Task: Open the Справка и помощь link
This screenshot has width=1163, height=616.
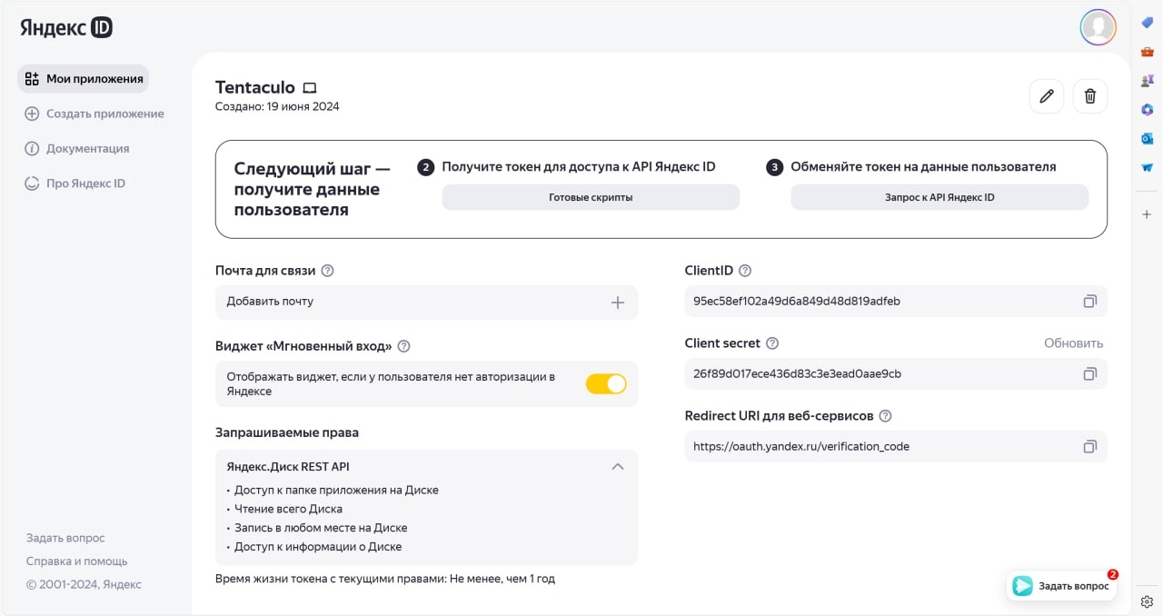Action: [x=77, y=561]
